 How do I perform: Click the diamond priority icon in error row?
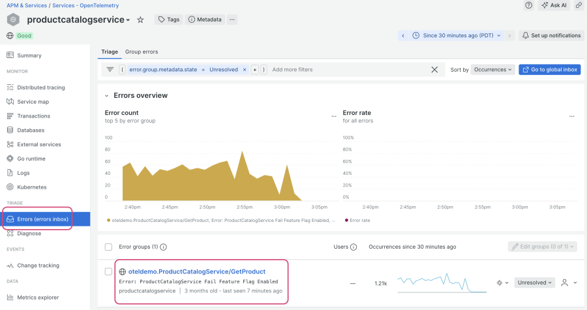coord(500,283)
